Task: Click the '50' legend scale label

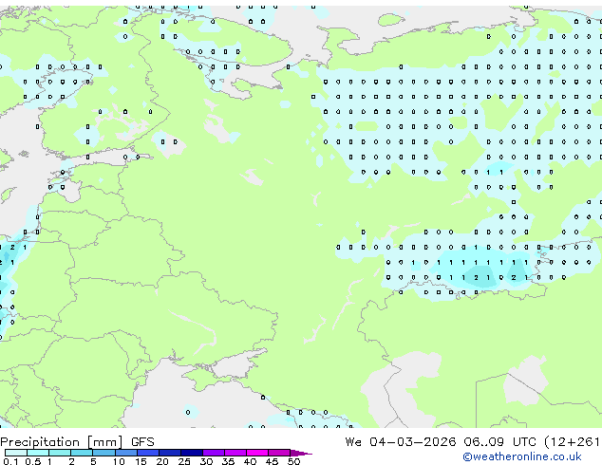Action: tap(294, 461)
